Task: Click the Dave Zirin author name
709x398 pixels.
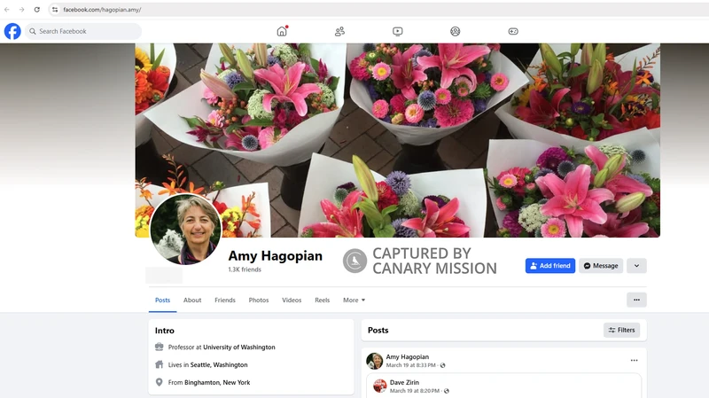Action: pyautogui.click(x=404, y=382)
